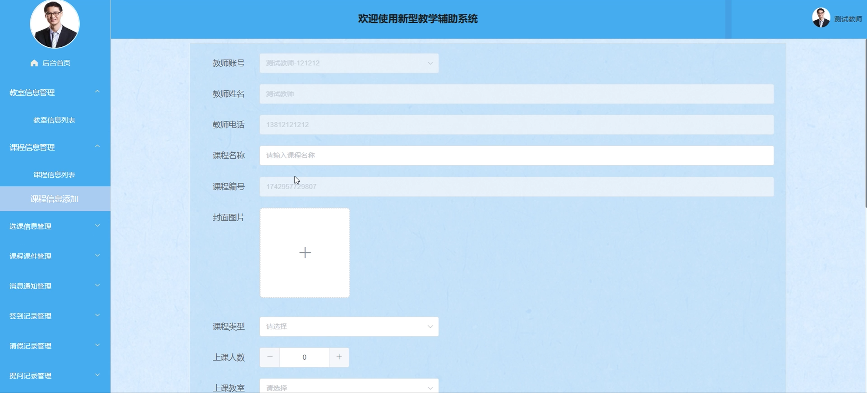
Task: Click the minus button on 上课人数 stepper
Action: [x=270, y=357]
